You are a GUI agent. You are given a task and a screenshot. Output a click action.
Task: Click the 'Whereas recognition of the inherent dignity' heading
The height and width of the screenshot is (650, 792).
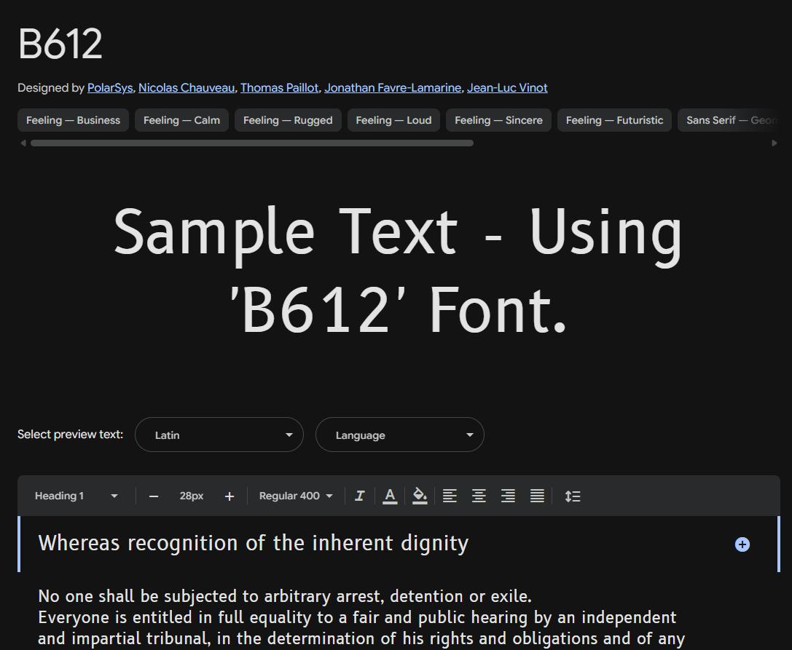(x=254, y=544)
